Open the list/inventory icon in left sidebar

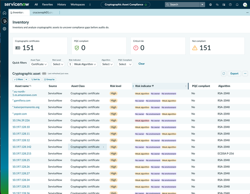pos(4,21)
